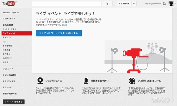Open the upload dropdown arrow
The image size is (177, 106).
click(134, 4)
